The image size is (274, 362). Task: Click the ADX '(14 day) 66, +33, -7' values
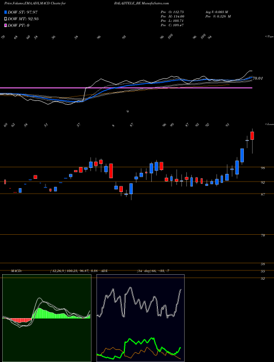point(153,271)
